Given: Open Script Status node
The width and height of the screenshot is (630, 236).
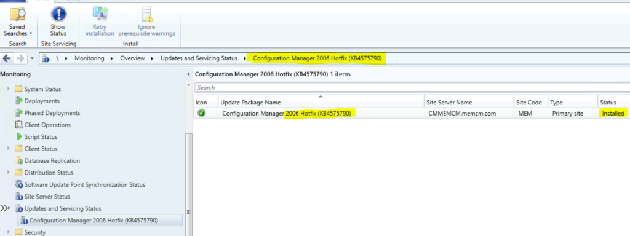Looking at the screenshot, I should (41, 137).
